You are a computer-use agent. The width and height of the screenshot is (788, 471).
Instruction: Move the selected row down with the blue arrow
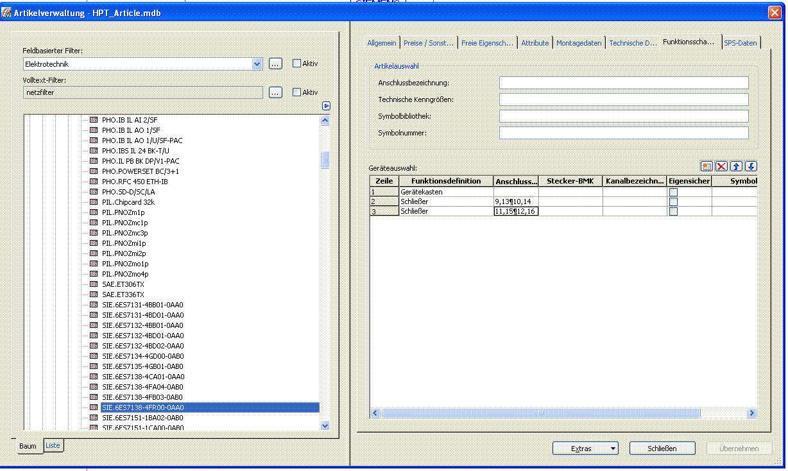751,166
